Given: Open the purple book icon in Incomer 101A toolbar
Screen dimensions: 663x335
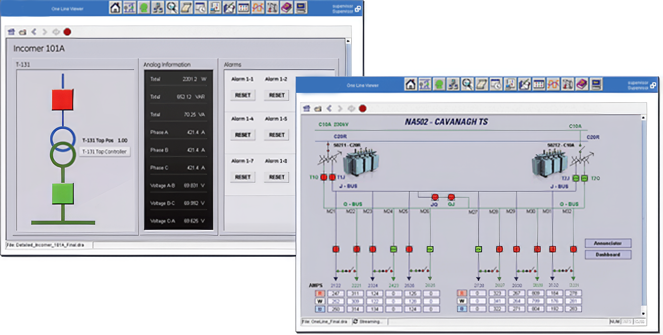Looking at the screenshot, I should click(x=286, y=8).
